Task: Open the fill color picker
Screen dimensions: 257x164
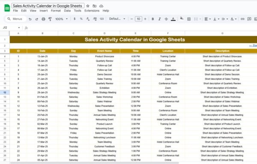Action: click(x=182, y=18)
